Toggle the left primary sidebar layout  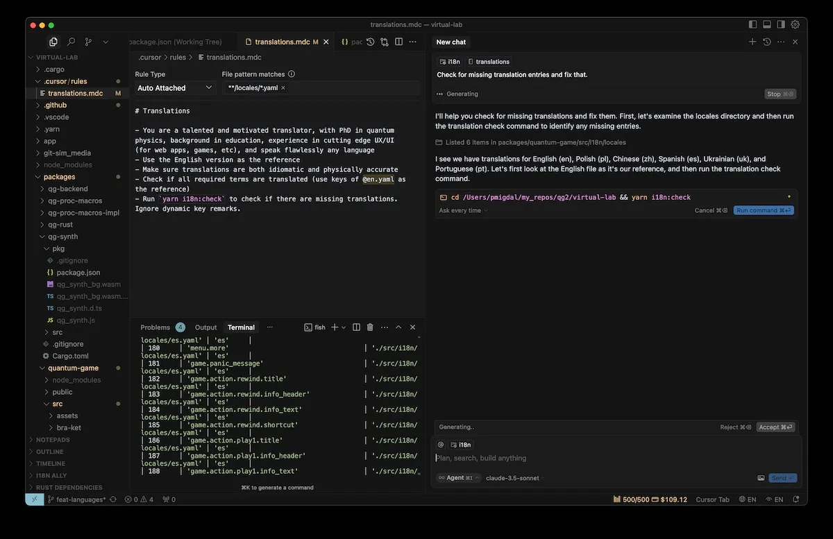[753, 24]
